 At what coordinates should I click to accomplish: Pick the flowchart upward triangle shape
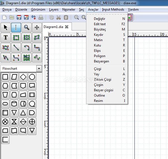tap(23, 113)
